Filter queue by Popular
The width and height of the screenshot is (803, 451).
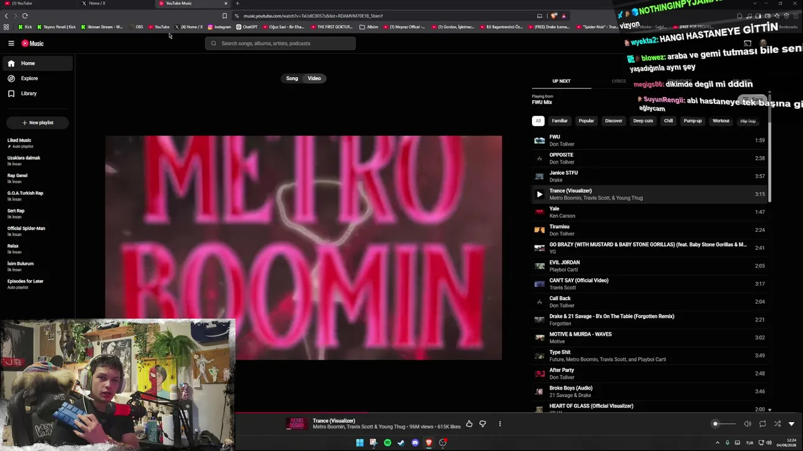[x=587, y=121]
